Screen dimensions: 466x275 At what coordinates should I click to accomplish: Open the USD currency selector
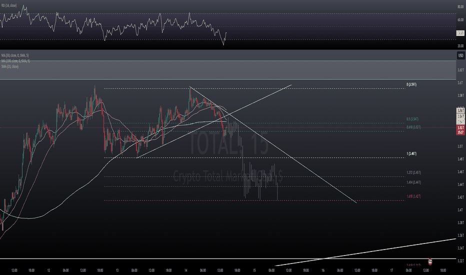tap(460, 55)
